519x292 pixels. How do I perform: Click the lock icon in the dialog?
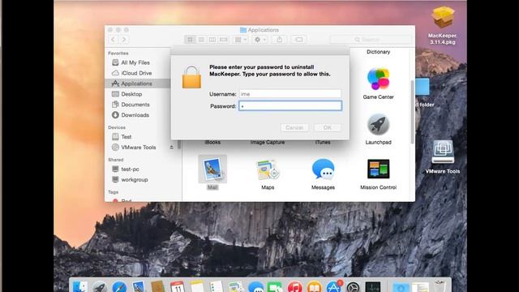[191, 77]
